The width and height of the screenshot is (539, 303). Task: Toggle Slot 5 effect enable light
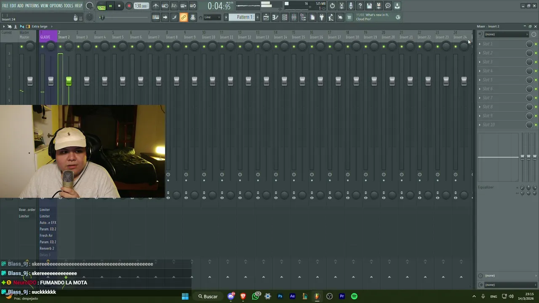(x=536, y=80)
